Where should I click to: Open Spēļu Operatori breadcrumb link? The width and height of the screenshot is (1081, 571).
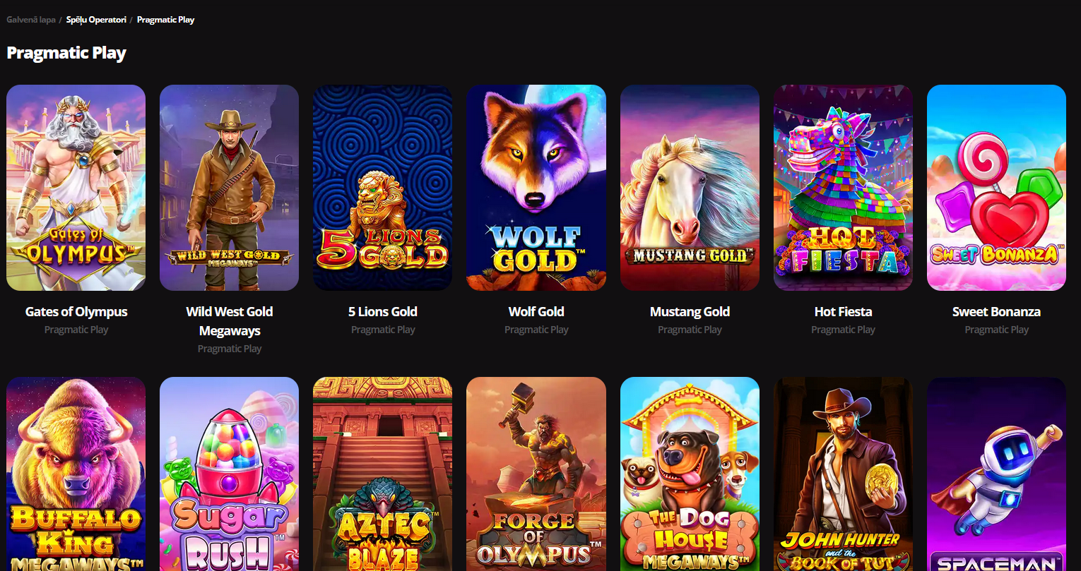coord(96,20)
